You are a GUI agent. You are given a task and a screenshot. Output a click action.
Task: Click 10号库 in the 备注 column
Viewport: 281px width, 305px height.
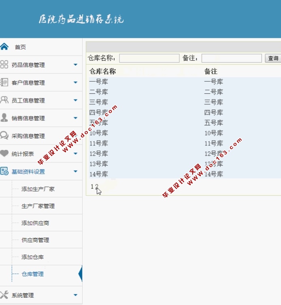pos(213,133)
